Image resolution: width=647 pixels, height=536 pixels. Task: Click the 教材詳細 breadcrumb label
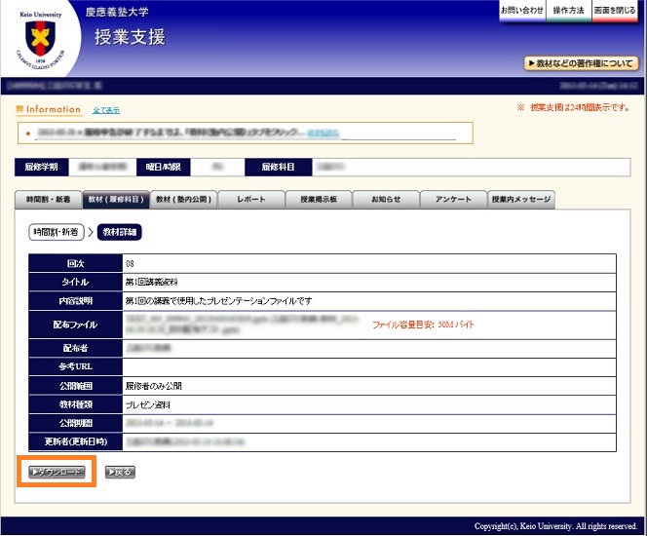[119, 232]
